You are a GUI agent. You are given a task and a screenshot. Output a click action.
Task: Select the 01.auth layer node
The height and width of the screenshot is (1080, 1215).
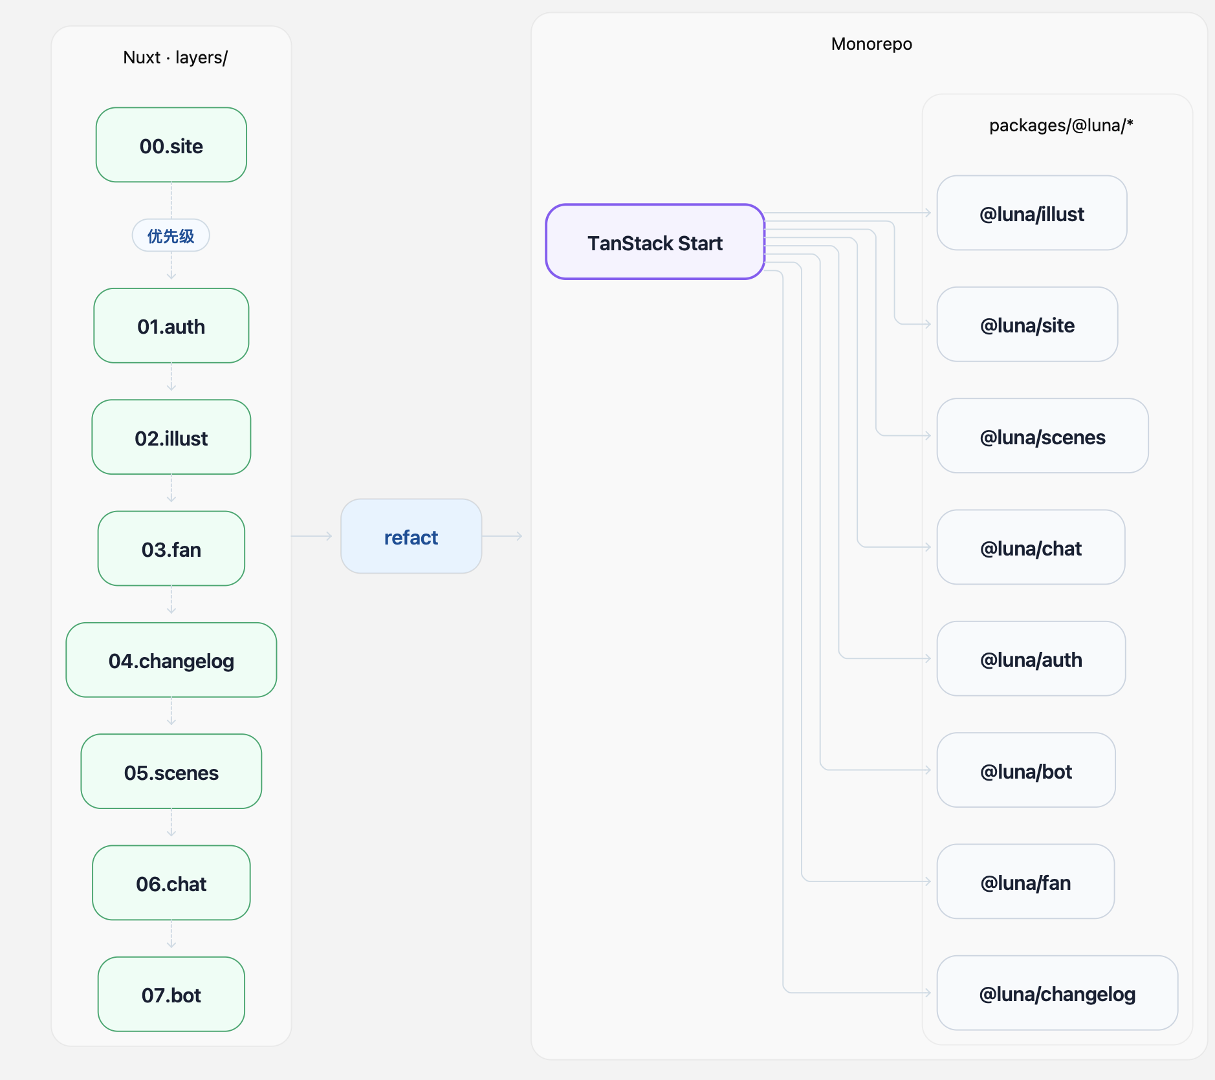click(x=171, y=325)
